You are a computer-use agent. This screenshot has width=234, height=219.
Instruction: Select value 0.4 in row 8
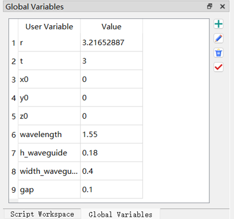coord(111,171)
